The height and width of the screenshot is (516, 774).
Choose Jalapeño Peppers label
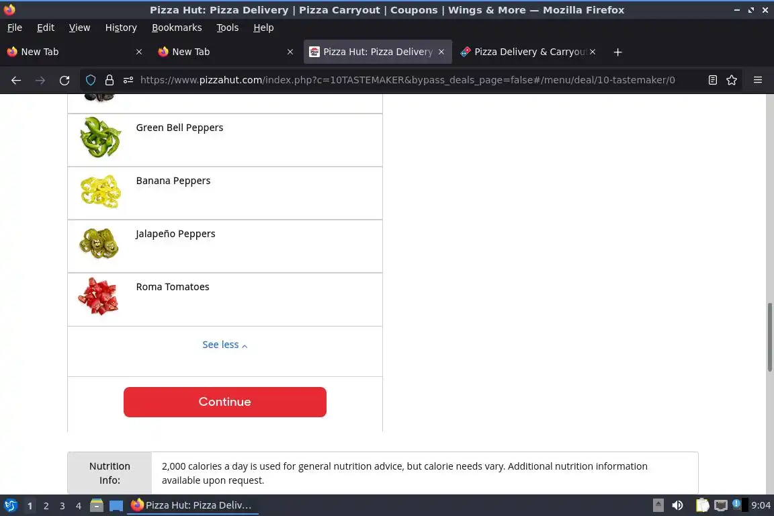point(175,234)
